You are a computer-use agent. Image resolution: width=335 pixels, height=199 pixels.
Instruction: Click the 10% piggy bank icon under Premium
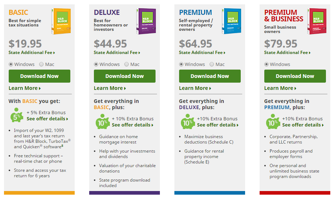pyautogui.click(x=188, y=121)
